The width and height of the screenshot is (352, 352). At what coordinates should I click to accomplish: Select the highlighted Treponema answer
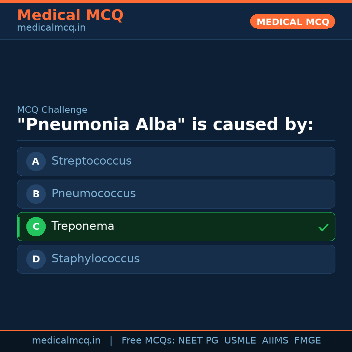tap(176, 227)
